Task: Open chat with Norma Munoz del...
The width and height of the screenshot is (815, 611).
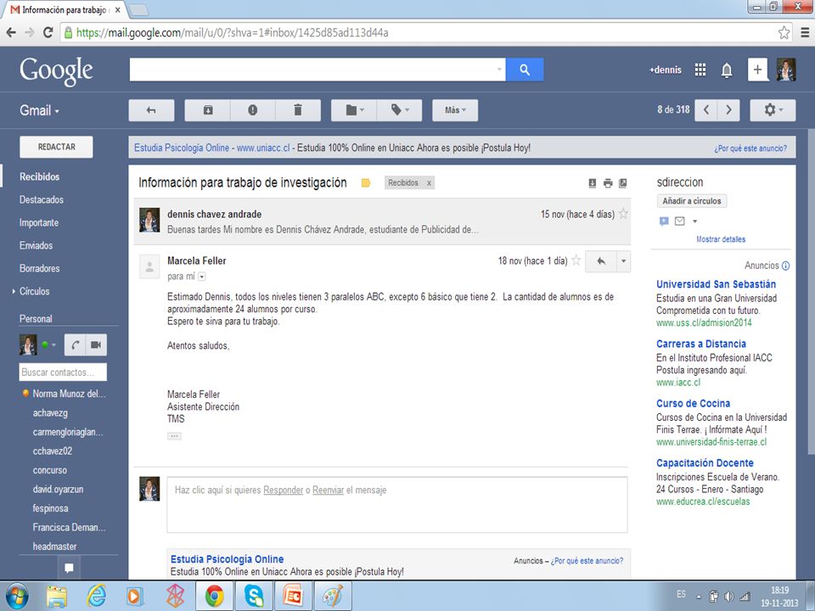Action: click(x=69, y=393)
